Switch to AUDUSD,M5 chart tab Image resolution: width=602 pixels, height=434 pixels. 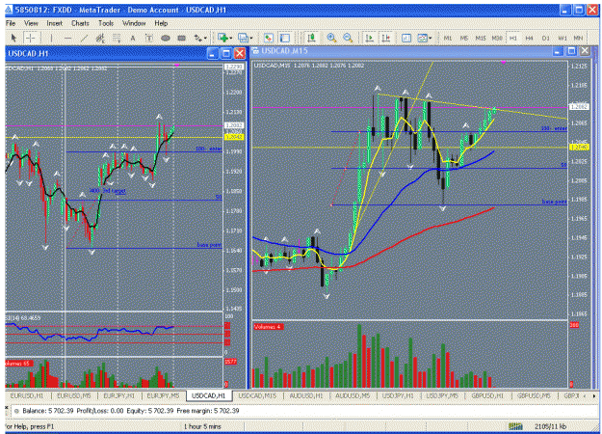(x=353, y=395)
